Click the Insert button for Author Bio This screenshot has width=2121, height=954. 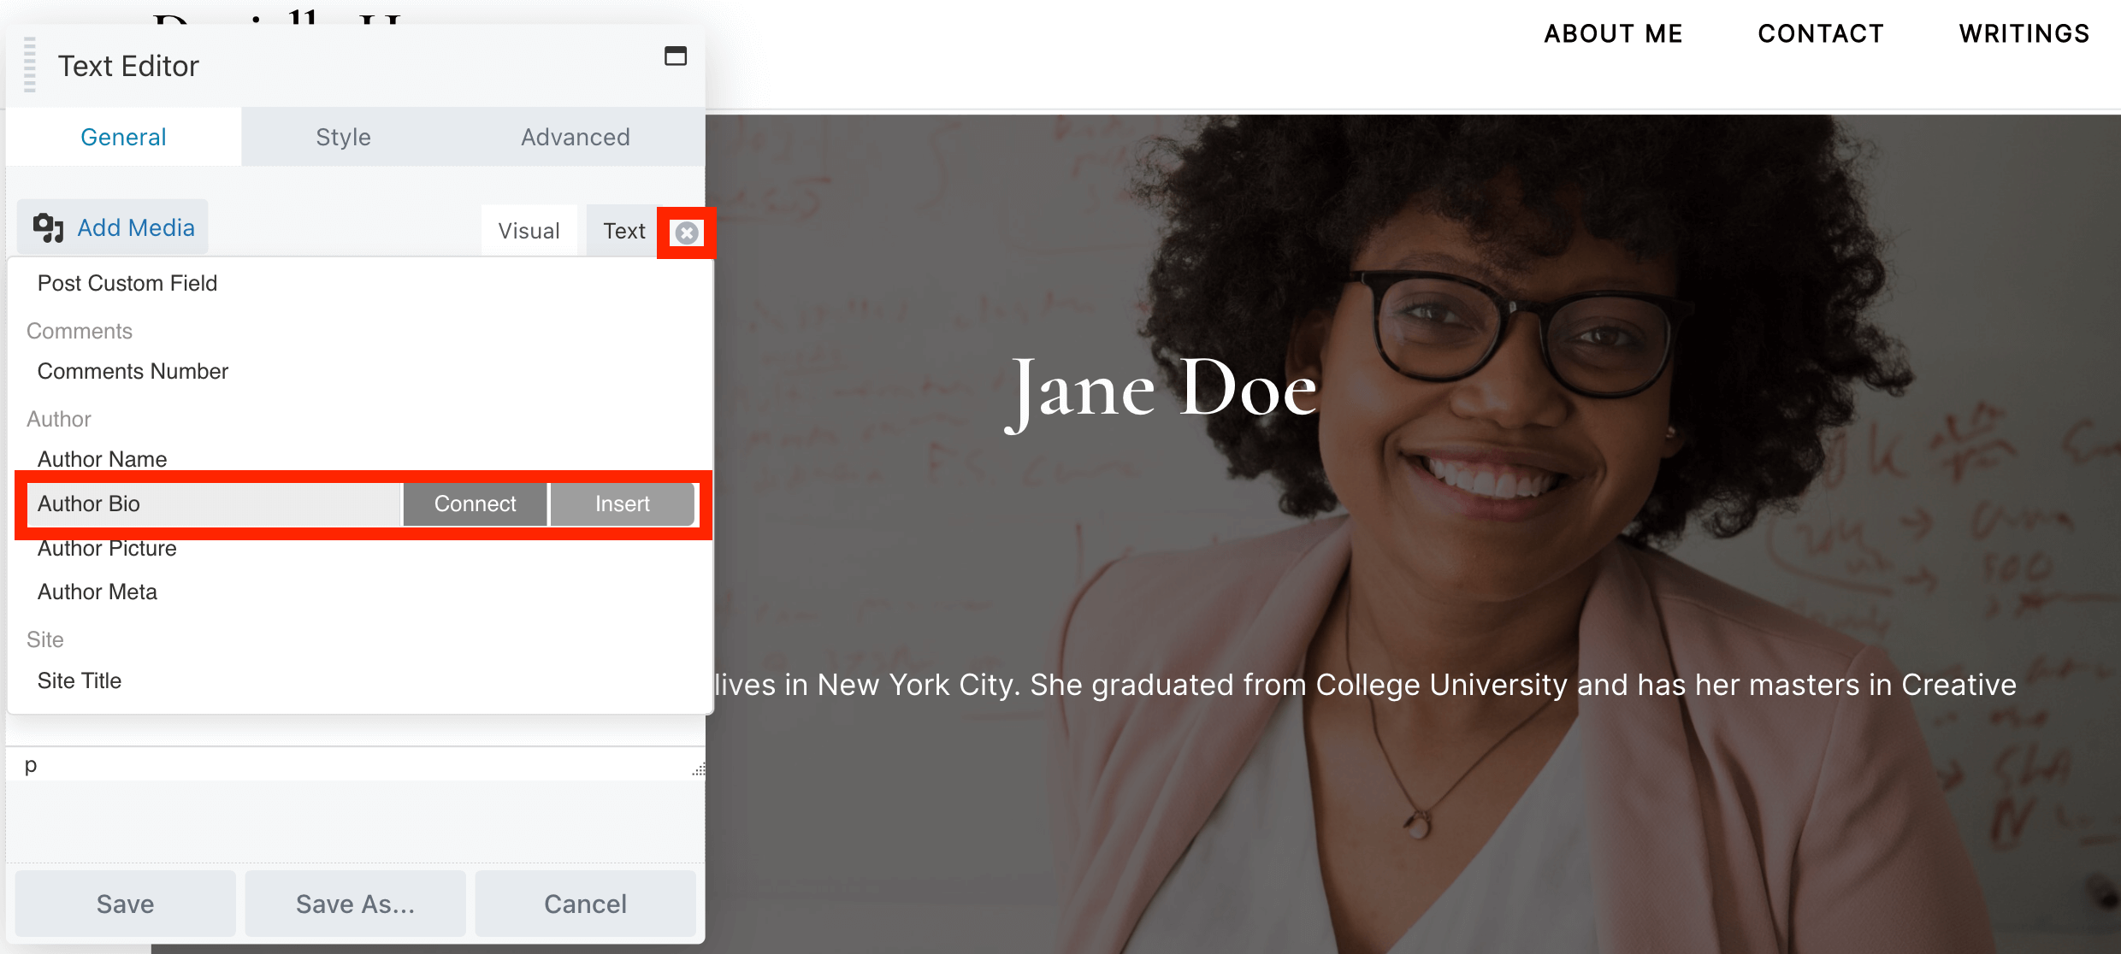pos(619,503)
